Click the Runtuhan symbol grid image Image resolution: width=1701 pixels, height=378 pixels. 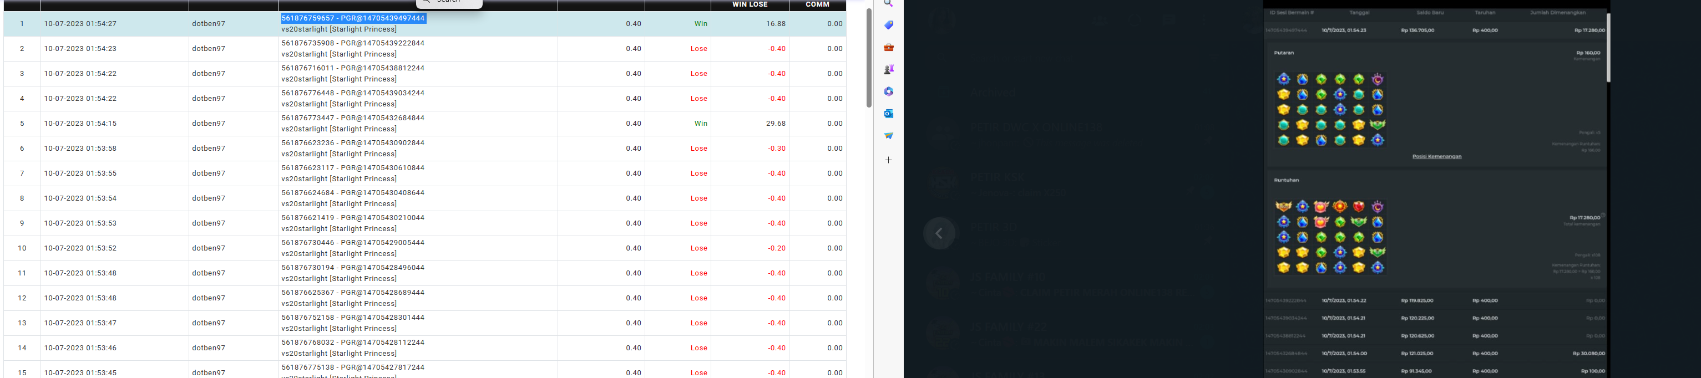pos(1330,237)
